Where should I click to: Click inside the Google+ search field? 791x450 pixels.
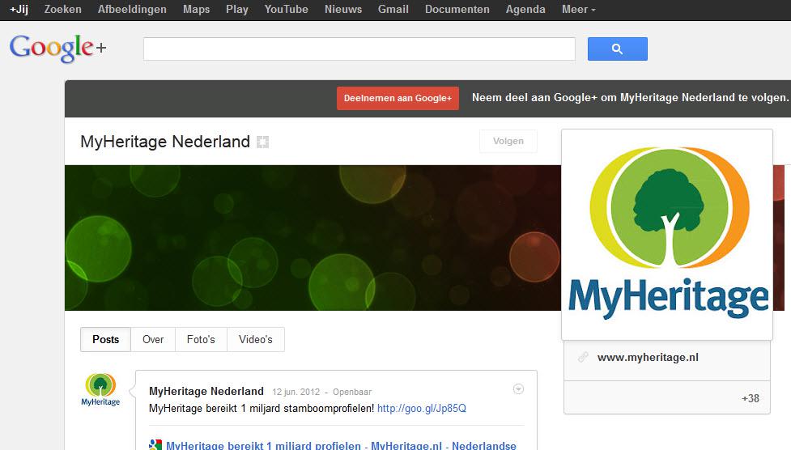tap(359, 49)
